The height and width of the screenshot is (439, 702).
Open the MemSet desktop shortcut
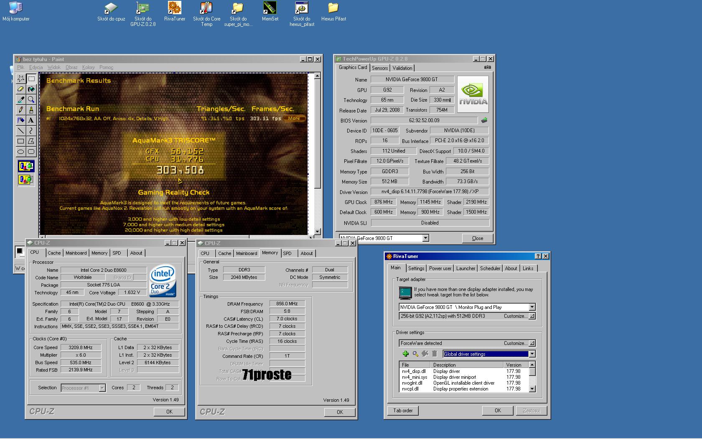coord(270,11)
